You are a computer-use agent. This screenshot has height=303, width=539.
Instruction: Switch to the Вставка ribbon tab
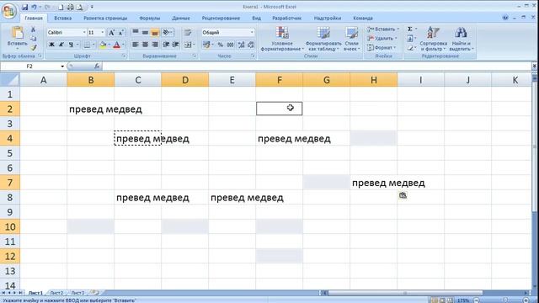tap(62, 19)
